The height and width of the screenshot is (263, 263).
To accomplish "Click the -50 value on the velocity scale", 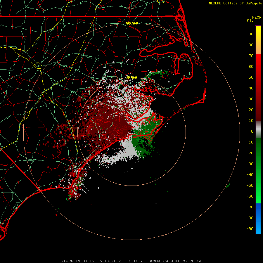I will (250, 186).
